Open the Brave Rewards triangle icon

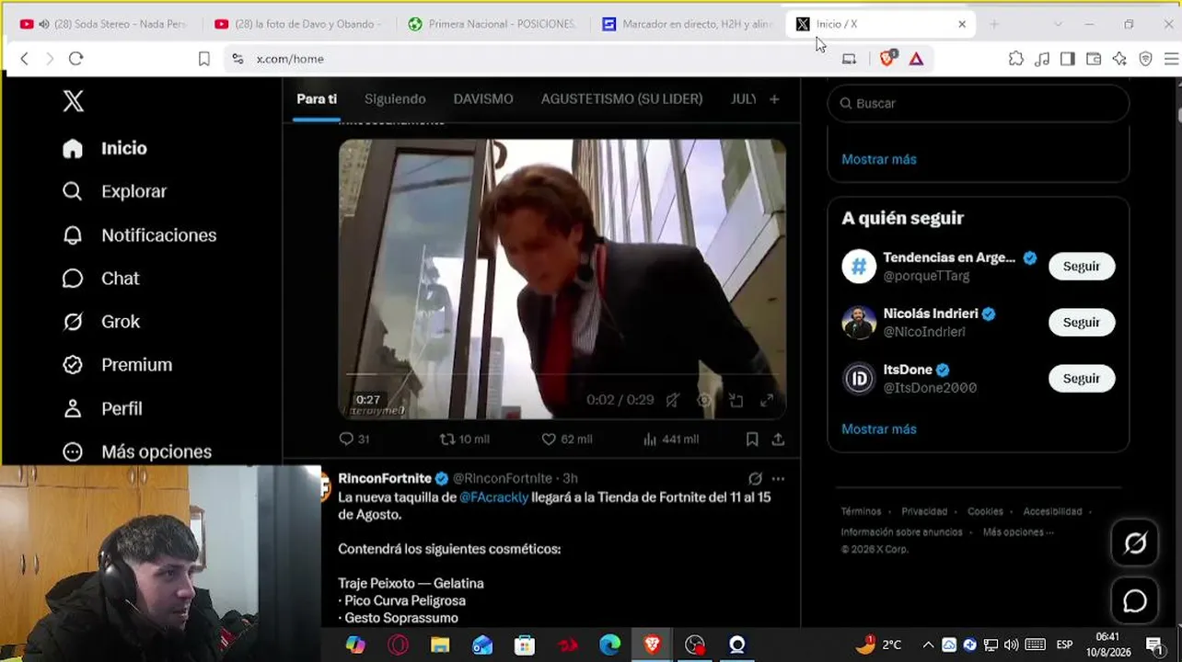(916, 59)
